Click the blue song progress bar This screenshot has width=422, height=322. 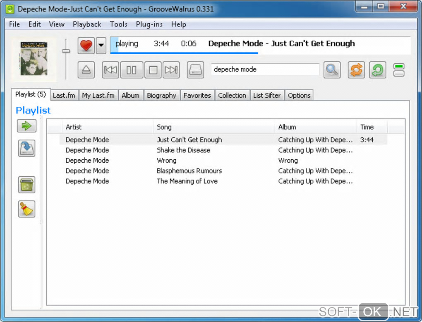(x=184, y=53)
